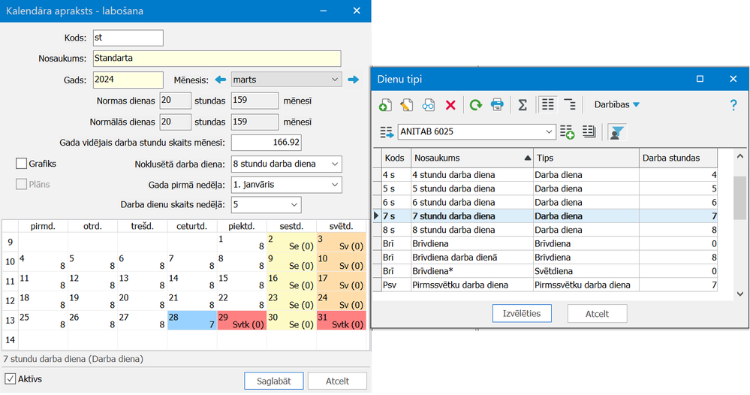Click the red delete X icon
The image size is (750, 395).
point(450,104)
